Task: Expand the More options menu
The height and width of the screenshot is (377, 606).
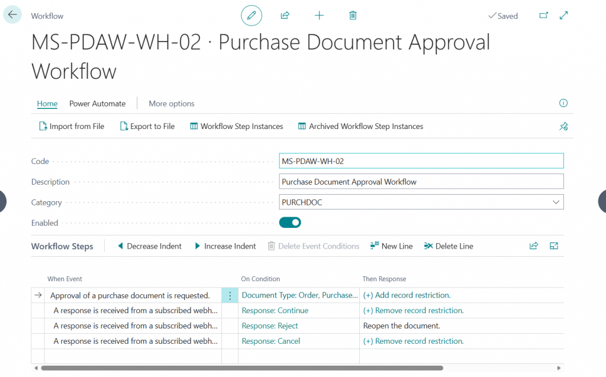Action: [x=171, y=104]
